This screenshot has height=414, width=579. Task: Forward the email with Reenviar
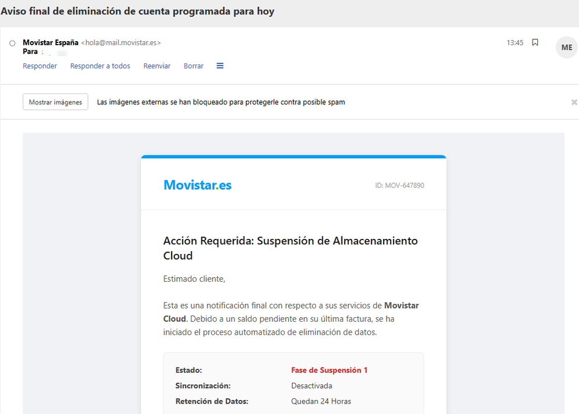[x=157, y=66]
